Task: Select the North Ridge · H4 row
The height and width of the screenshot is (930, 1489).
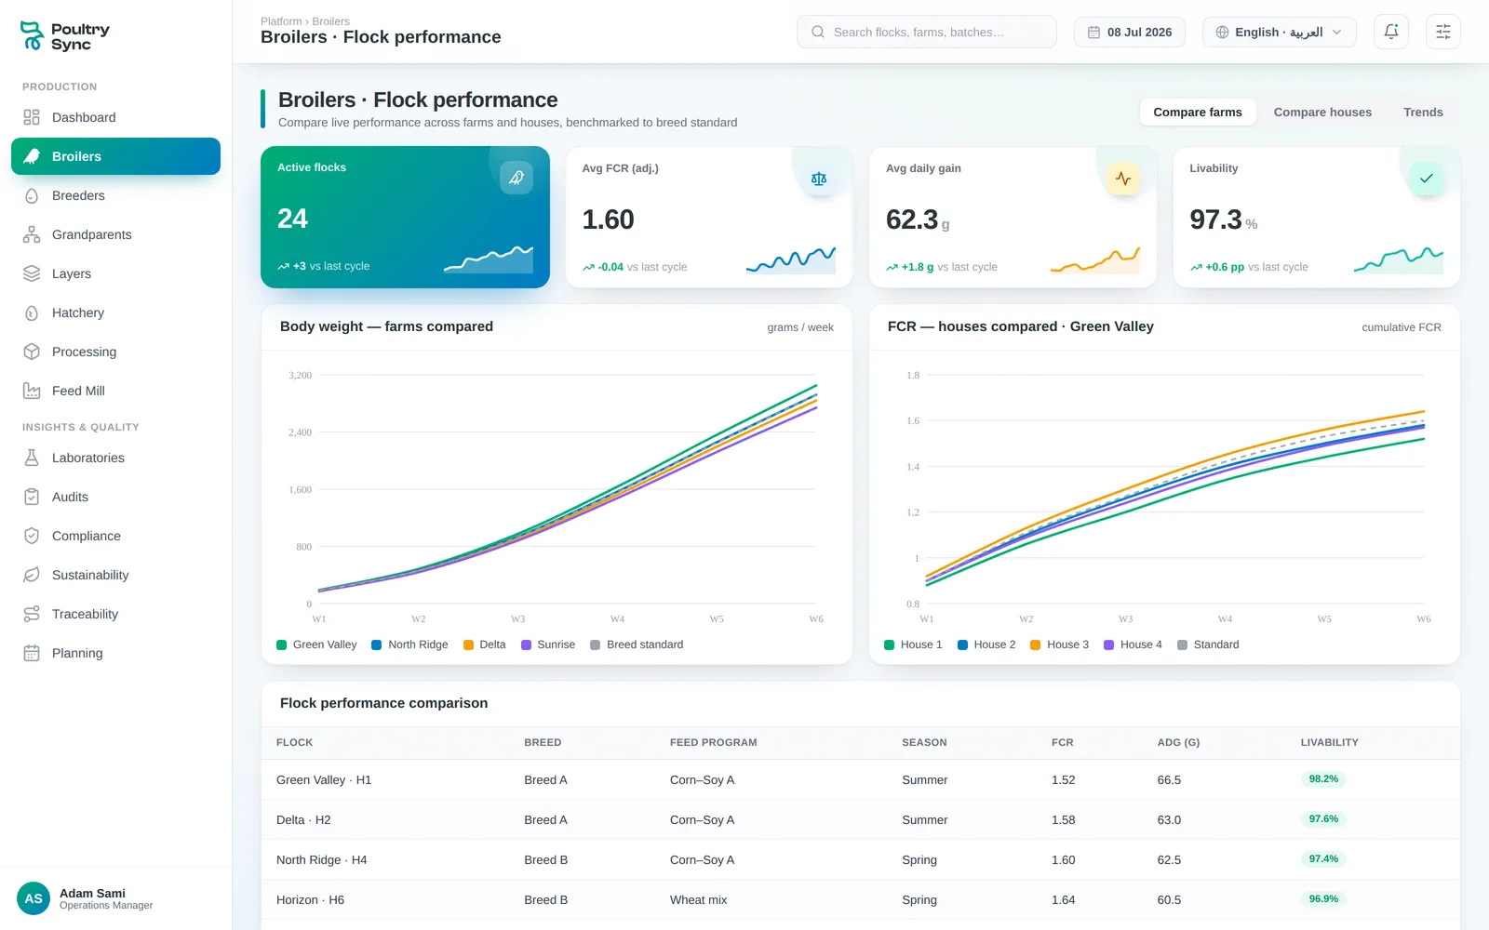Action: pos(860,859)
